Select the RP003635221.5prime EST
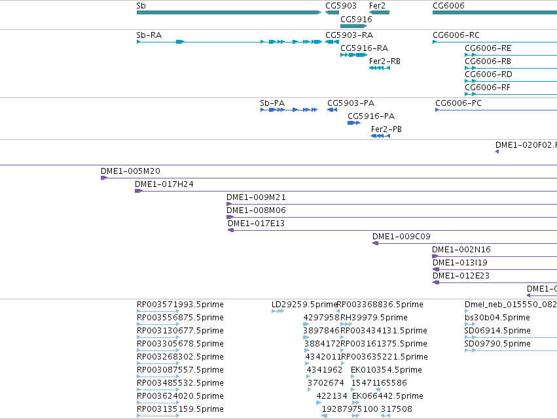 (x=342, y=363)
